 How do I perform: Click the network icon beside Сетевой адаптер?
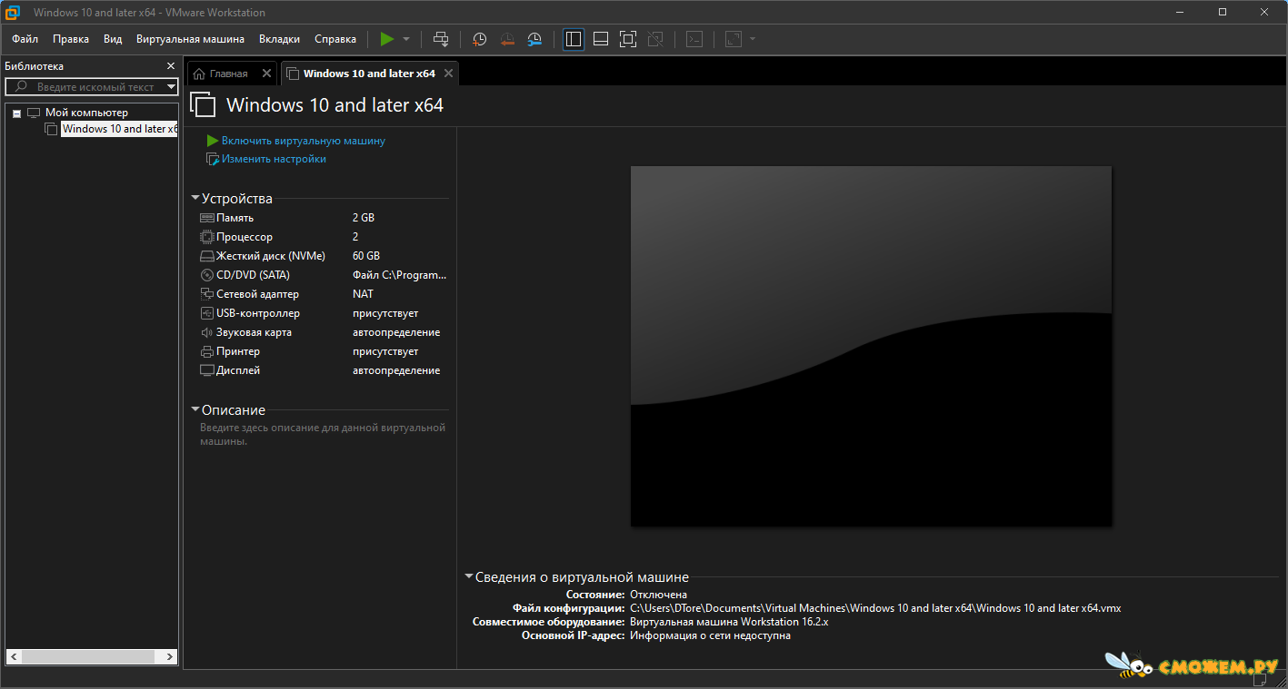[207, 294]
